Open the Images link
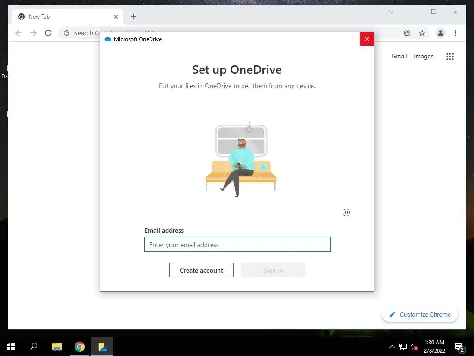The width and height of the screenshot is (474, 356). 424,56
